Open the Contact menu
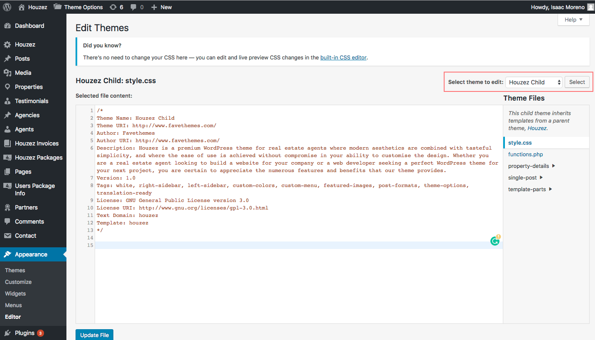Viewport: 595px width, 340px height. pos(33,236)
